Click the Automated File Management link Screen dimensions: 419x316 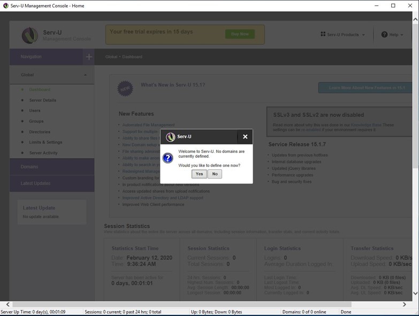[148, 125]
